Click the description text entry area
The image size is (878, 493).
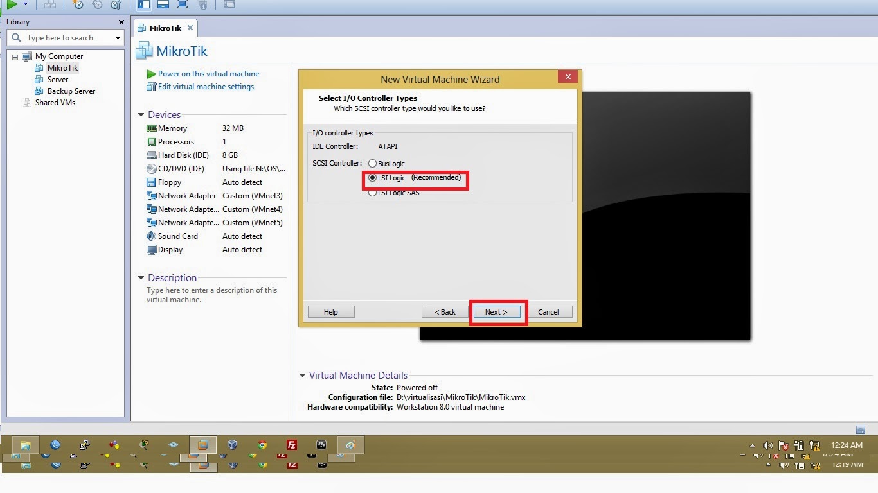212,295
